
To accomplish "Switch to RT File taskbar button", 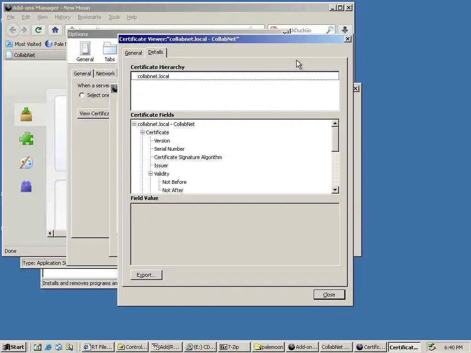I will (98, 347).
